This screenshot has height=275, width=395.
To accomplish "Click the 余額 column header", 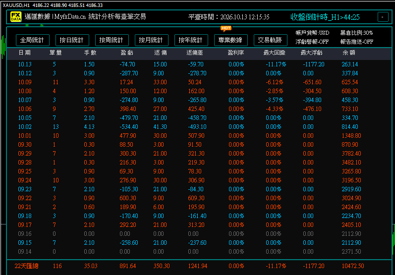I will 349,53.
